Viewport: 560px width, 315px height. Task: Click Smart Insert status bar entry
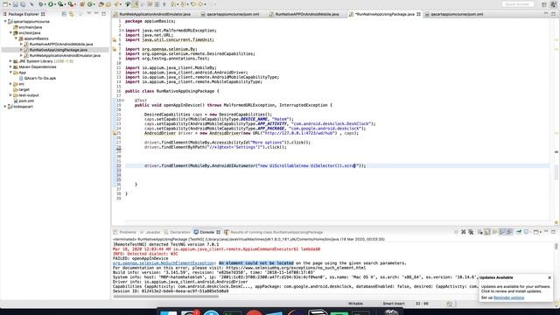[393, 304]
